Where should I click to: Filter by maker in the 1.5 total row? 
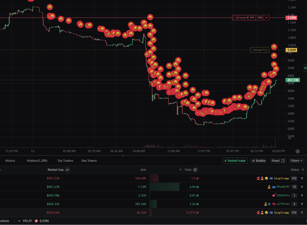point(302,178)
